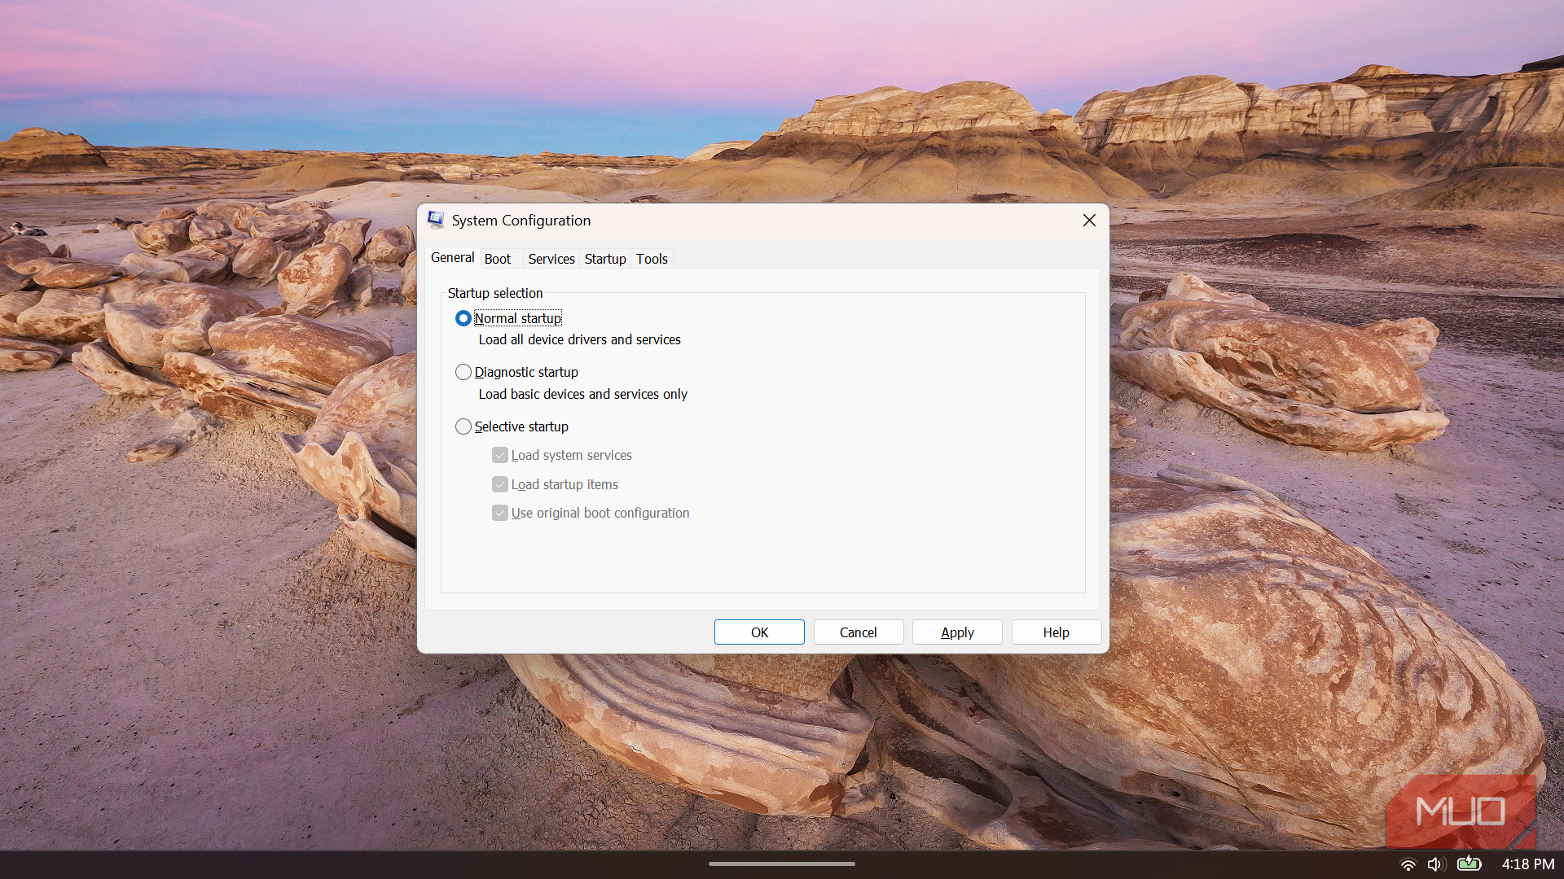The width and height of the screenshot is (1564, 879).
Task: Open the battery status tray icon
Action: point(1470,864)
